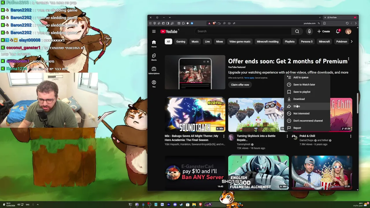370x208 pixels.
Task: Click the Claim offer now button
Action: coord(240,85)
